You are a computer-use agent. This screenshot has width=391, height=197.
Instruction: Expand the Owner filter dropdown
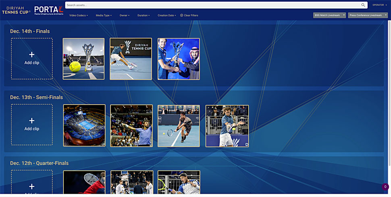click(125, 15)
